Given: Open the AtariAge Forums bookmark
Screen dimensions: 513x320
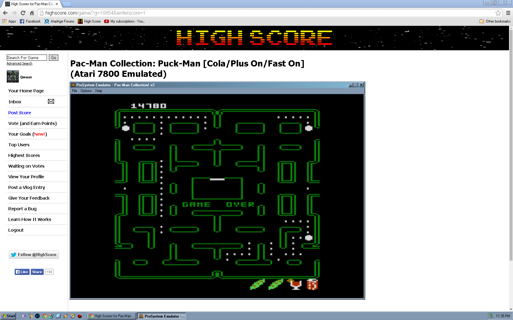Looking at the screenshot, I should coord(60,21).
